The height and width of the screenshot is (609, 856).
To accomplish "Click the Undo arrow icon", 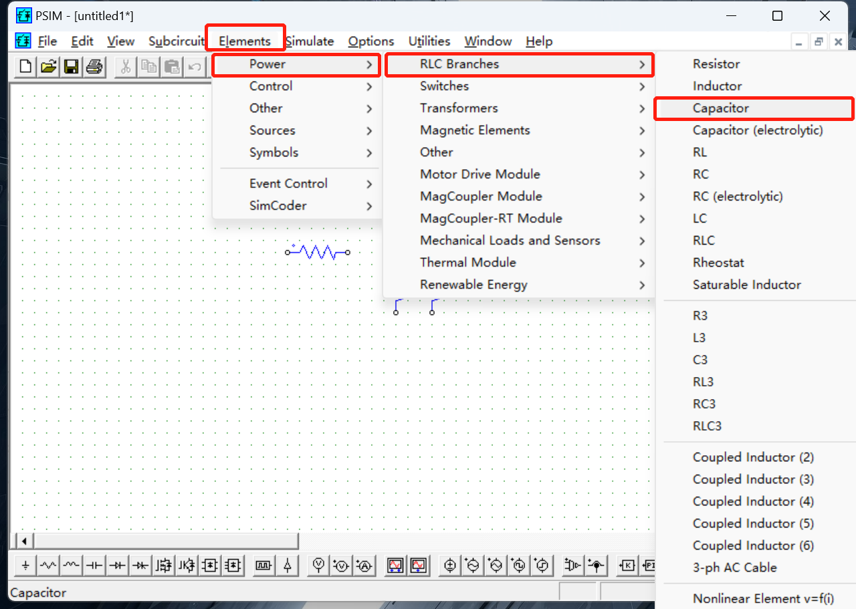I will 195,66.
